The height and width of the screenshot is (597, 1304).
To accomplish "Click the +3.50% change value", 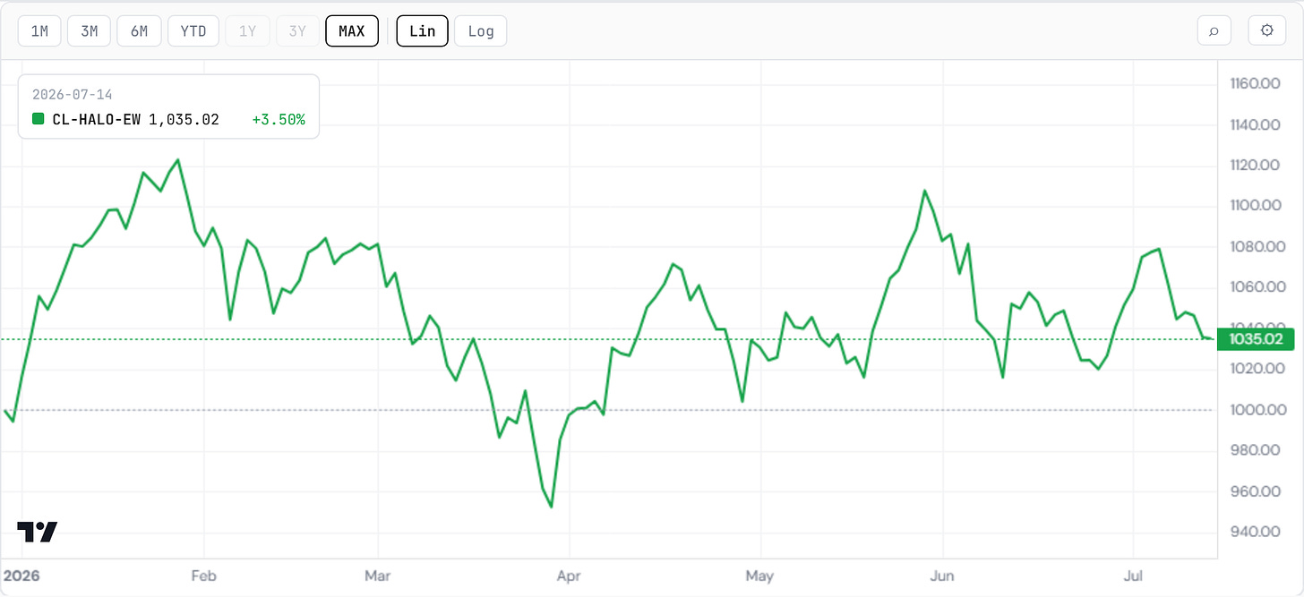I will (278, 119).
